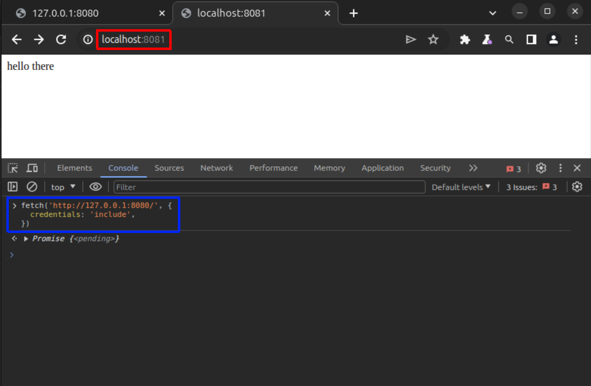Viewport: 591px width, 386px height.
Task: Open the Default levels dropdown
Action: point(461,187)
